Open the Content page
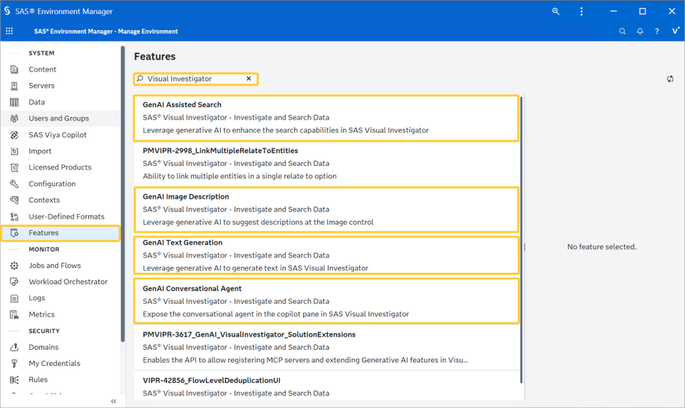This screenshot has height=408, width=685. pos(43,69)
